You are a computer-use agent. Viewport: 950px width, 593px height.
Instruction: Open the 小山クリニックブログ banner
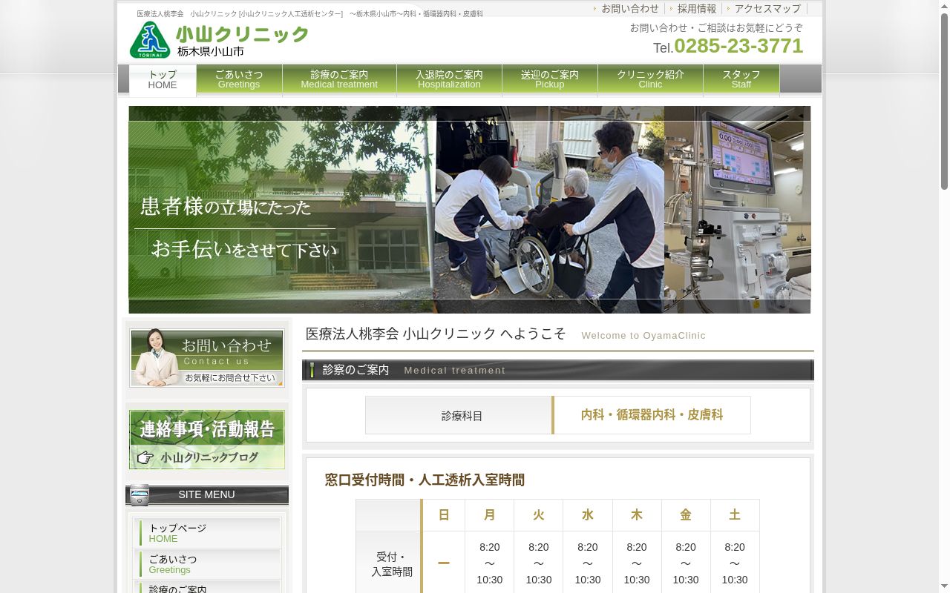(207, 440)
